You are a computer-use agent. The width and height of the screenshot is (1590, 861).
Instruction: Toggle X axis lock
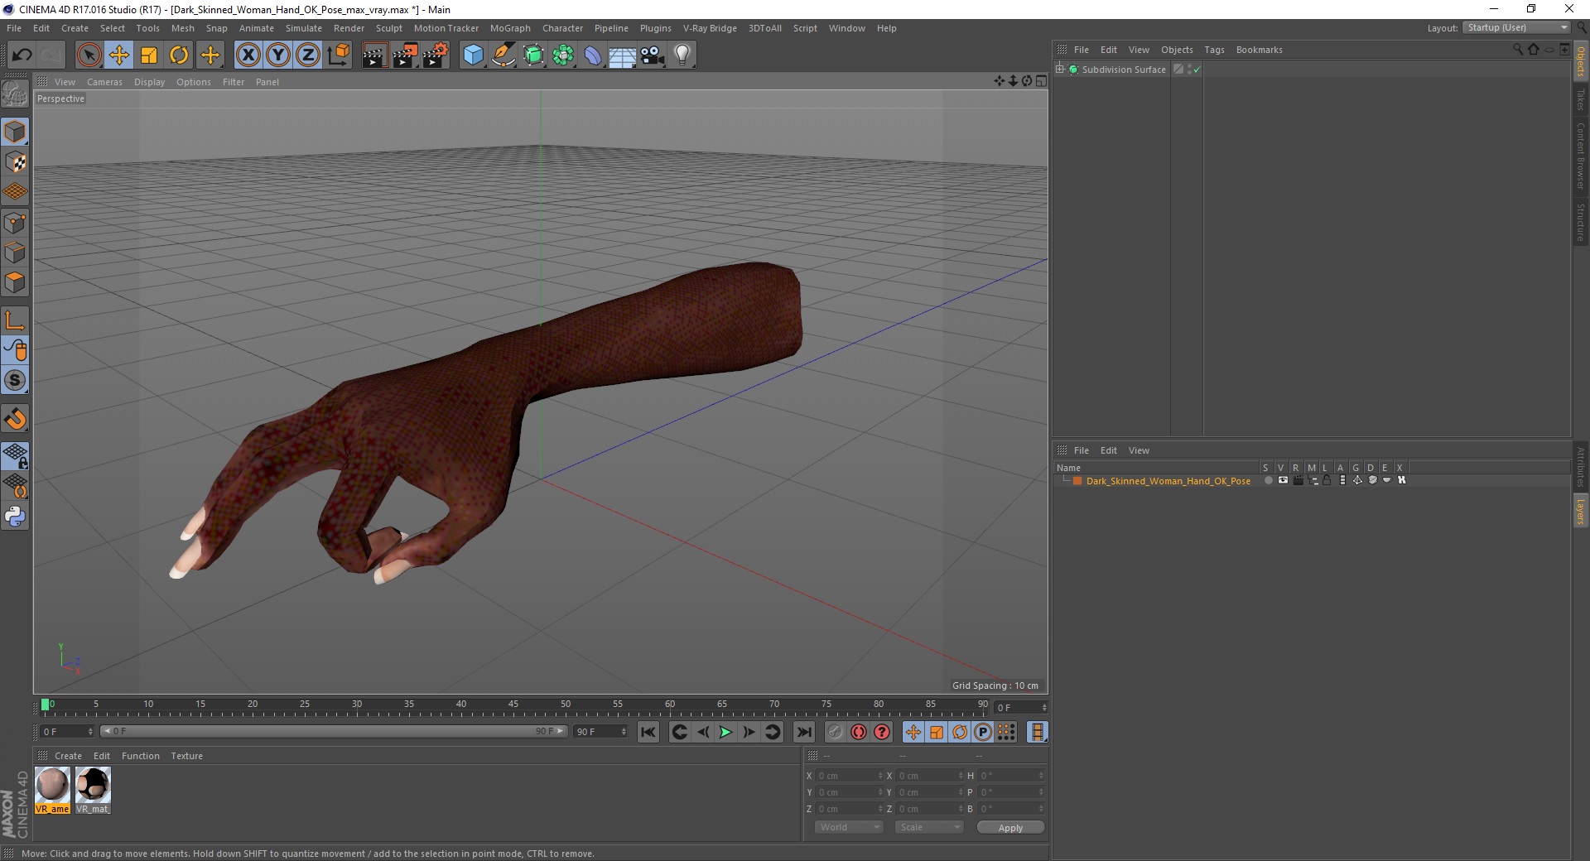coord(248,55)
